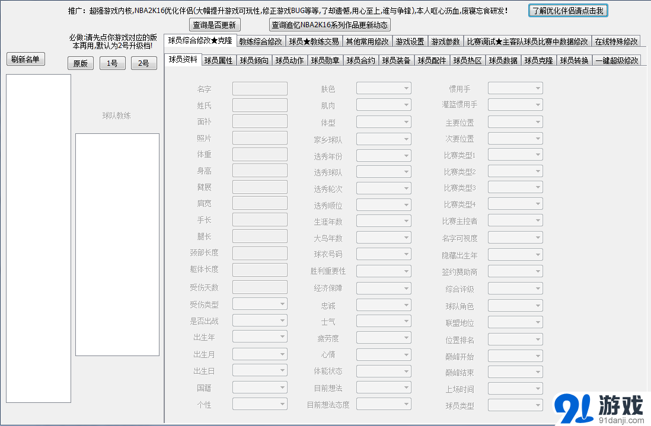Click the 名字 input field

point(260,89)
